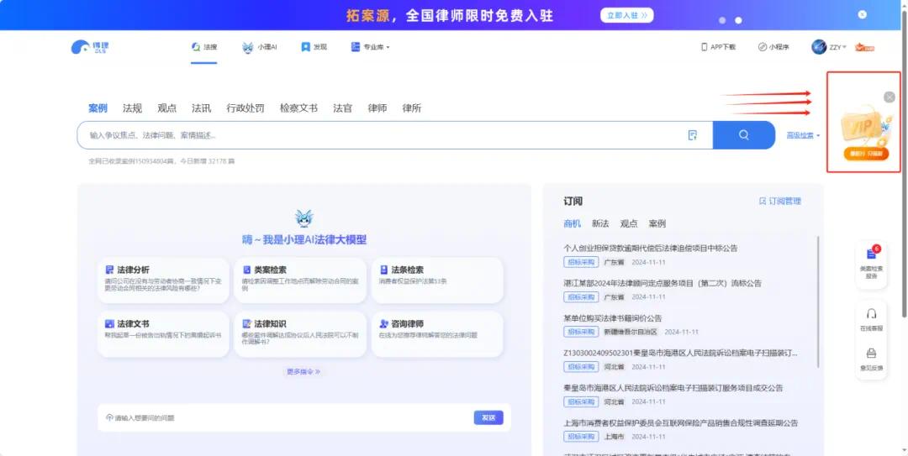Close the top promotional banner
This screenshot has height=456, width=908.
tap(863, 14)
